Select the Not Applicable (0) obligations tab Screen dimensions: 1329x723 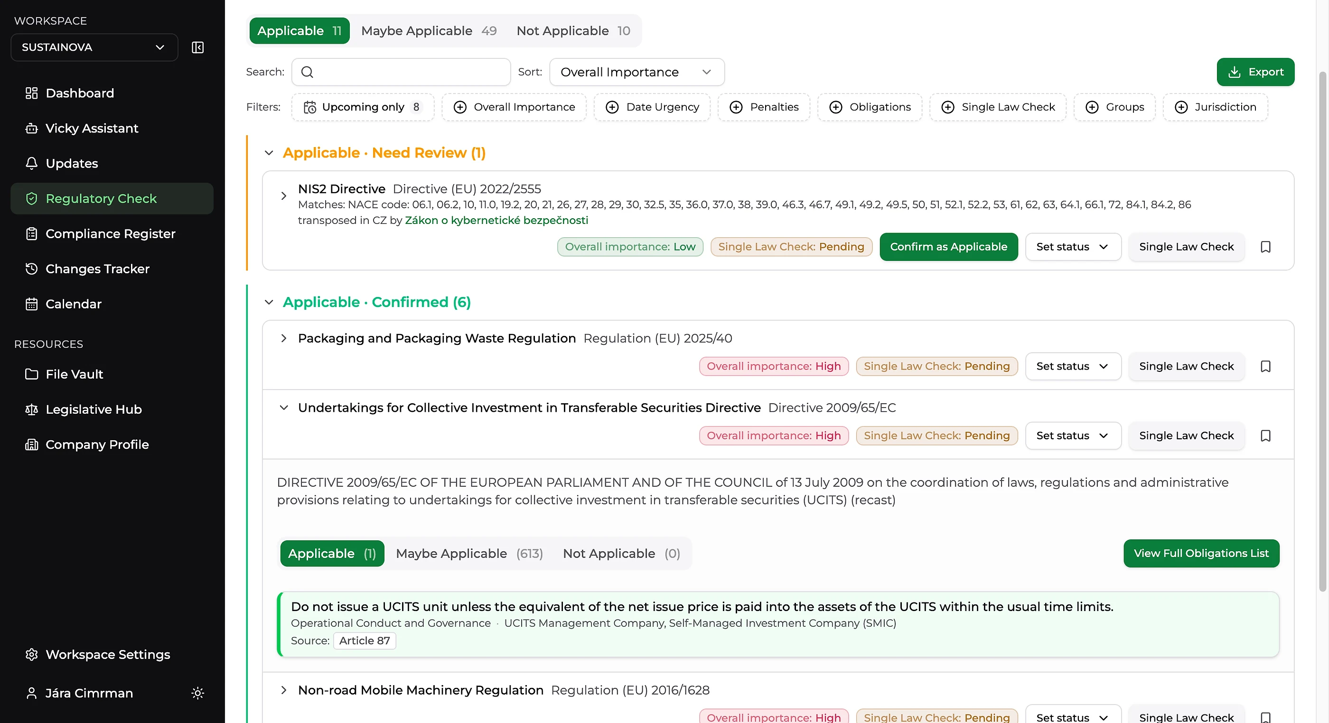[x=621, y=553]
